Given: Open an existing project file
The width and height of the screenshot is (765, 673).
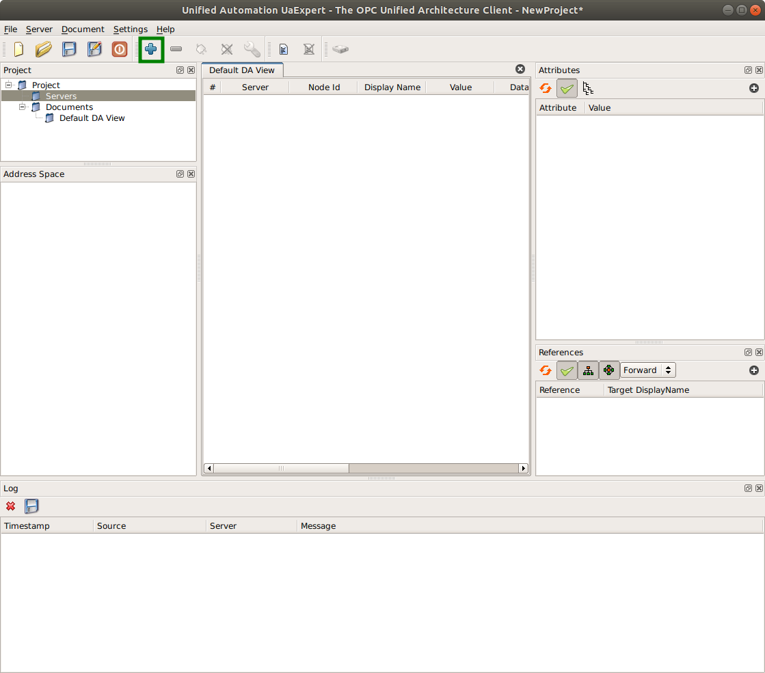Looking at the screenshot, I should (44, 49).
